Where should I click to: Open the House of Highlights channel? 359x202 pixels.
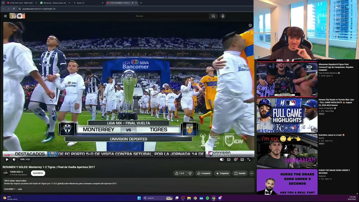point(326,108)
